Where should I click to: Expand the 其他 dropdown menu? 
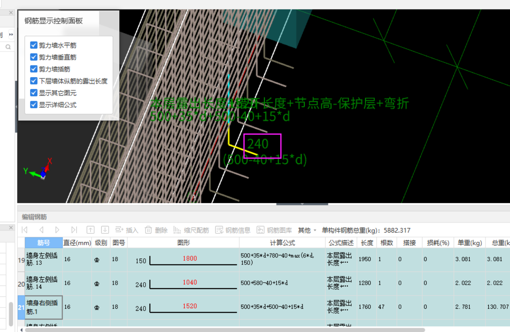click(307, 230)
